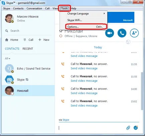
Task: Click Максим Иванов's profile avatar
Action: coord(9,18)
